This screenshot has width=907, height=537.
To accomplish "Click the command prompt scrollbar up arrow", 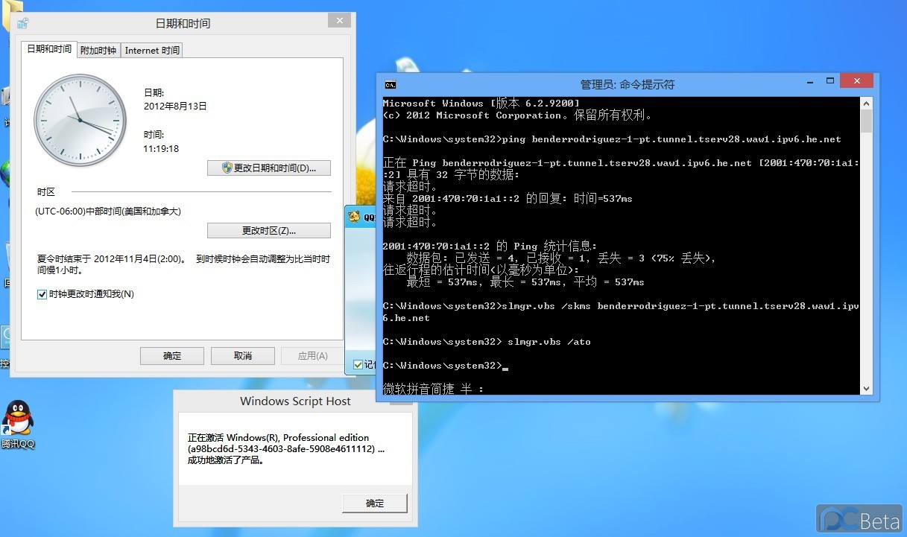I will (866, 104).
